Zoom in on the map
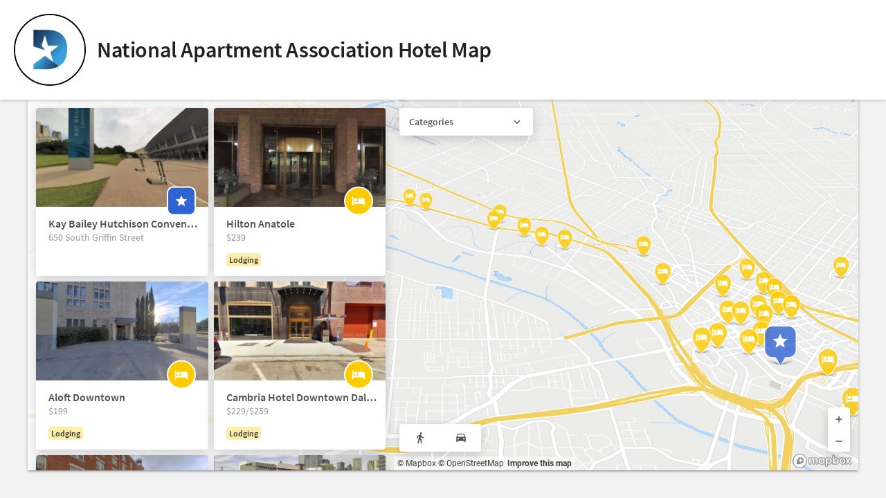Image resolution: width=886 pixels, height=498 pixels. click(x=838, y=419)
